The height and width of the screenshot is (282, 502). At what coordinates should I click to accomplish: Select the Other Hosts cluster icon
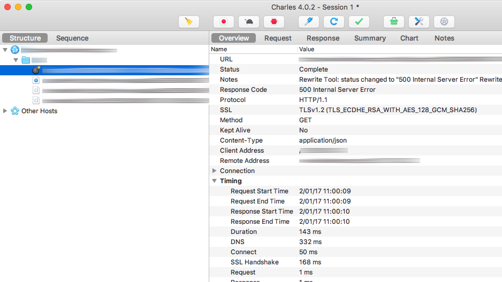[x=15, y=111]
